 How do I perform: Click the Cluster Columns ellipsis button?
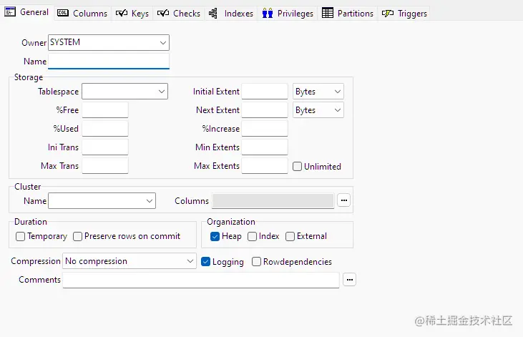(x=344, y=200)
